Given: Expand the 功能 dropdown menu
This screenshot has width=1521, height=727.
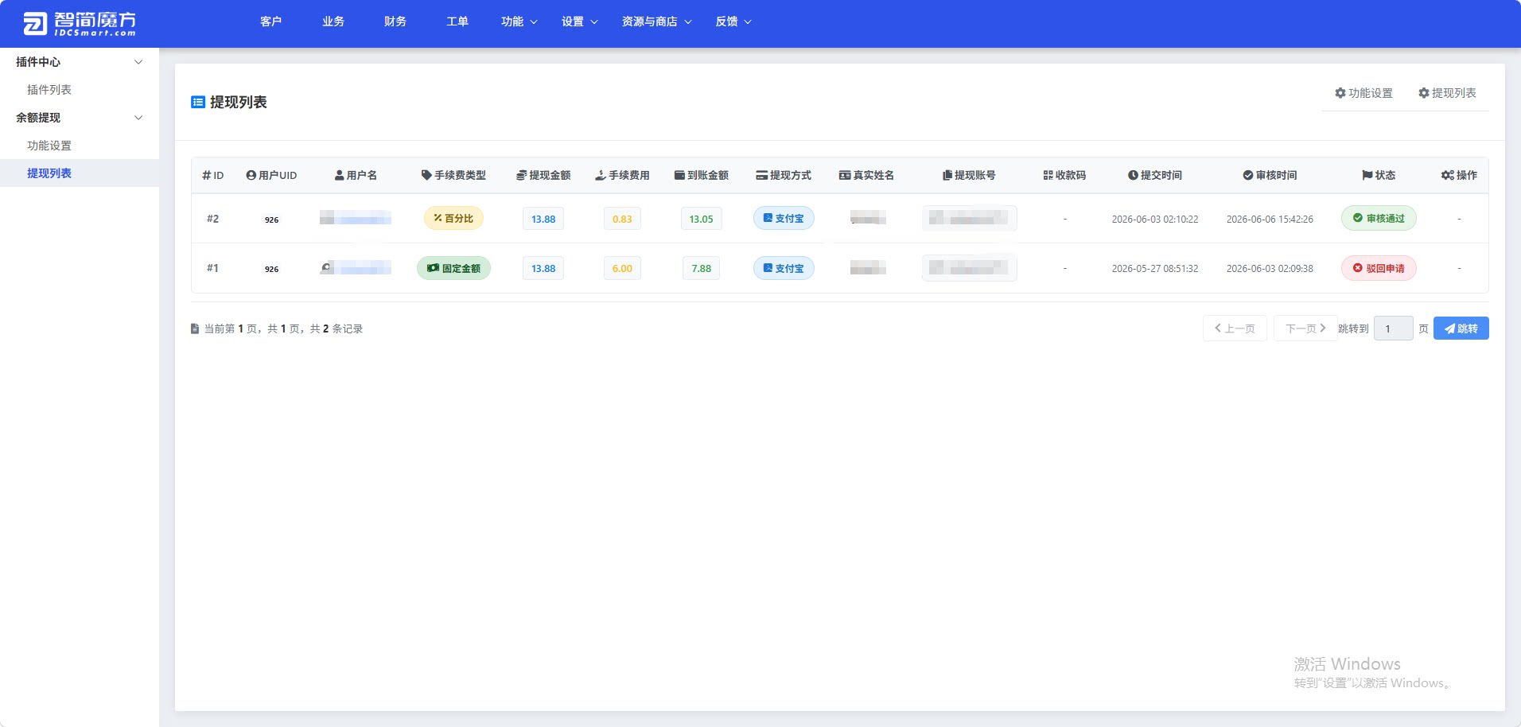Looking at the screenshot, I should pos(519,21).
